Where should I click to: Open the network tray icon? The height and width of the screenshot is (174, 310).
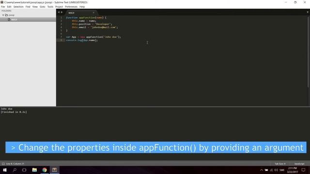click(271, 170)
